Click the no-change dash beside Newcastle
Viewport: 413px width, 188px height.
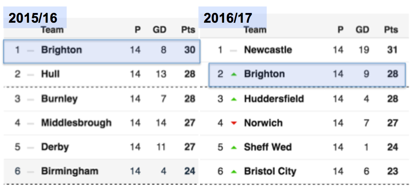pos(233,50)
